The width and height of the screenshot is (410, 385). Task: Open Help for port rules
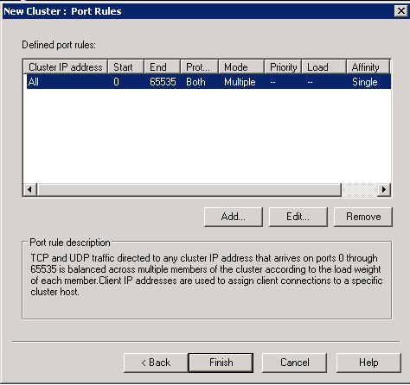coord(368,363)
